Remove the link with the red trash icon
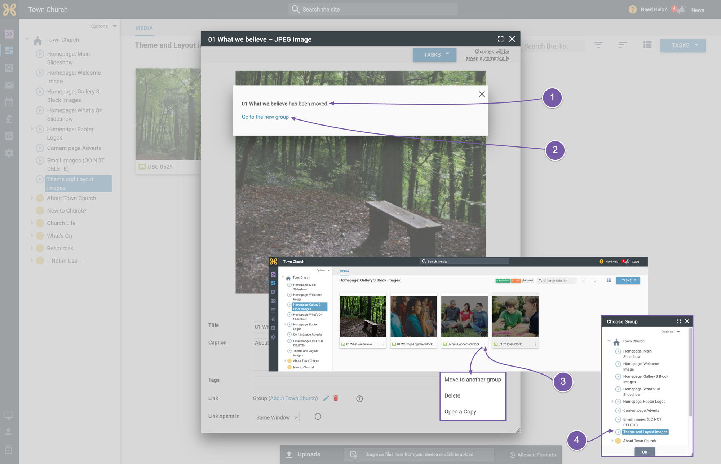Image resolution: width=721 pixels, height=464 pixels. pyautogui.click(x=336, y=398)
